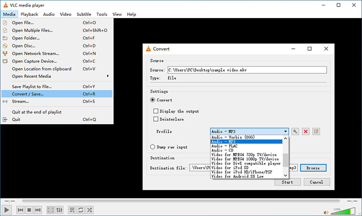Choose Audio - FLAC profile

[x=246, y=146]
